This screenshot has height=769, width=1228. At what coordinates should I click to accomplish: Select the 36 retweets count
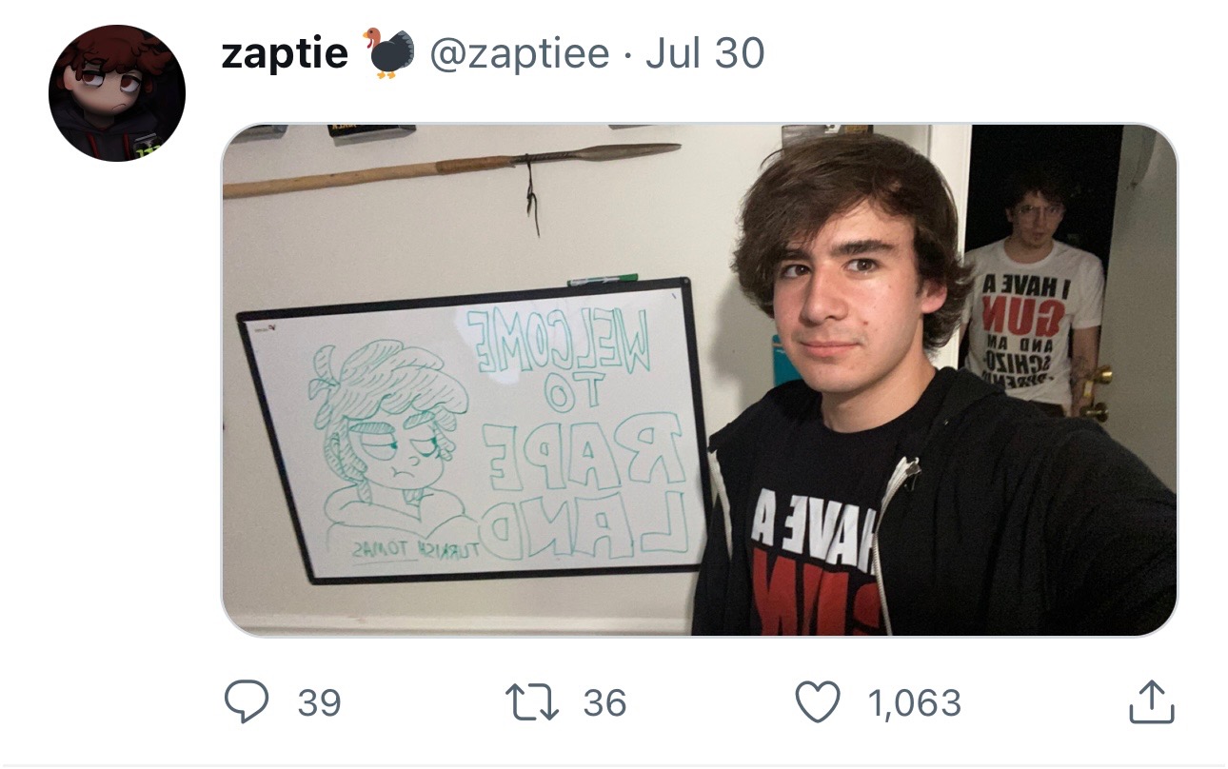click(x=605, y=703)
